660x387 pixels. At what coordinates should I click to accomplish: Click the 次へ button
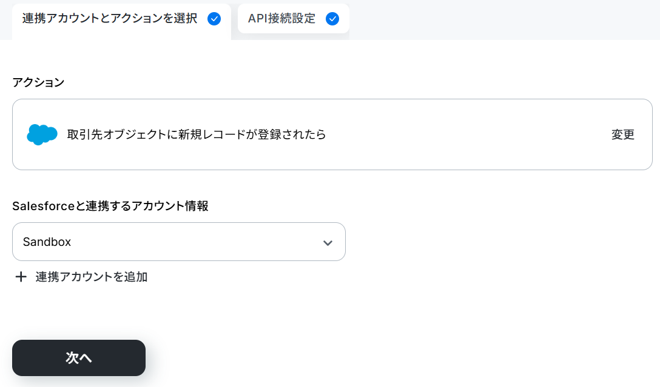tap(79, 358)
